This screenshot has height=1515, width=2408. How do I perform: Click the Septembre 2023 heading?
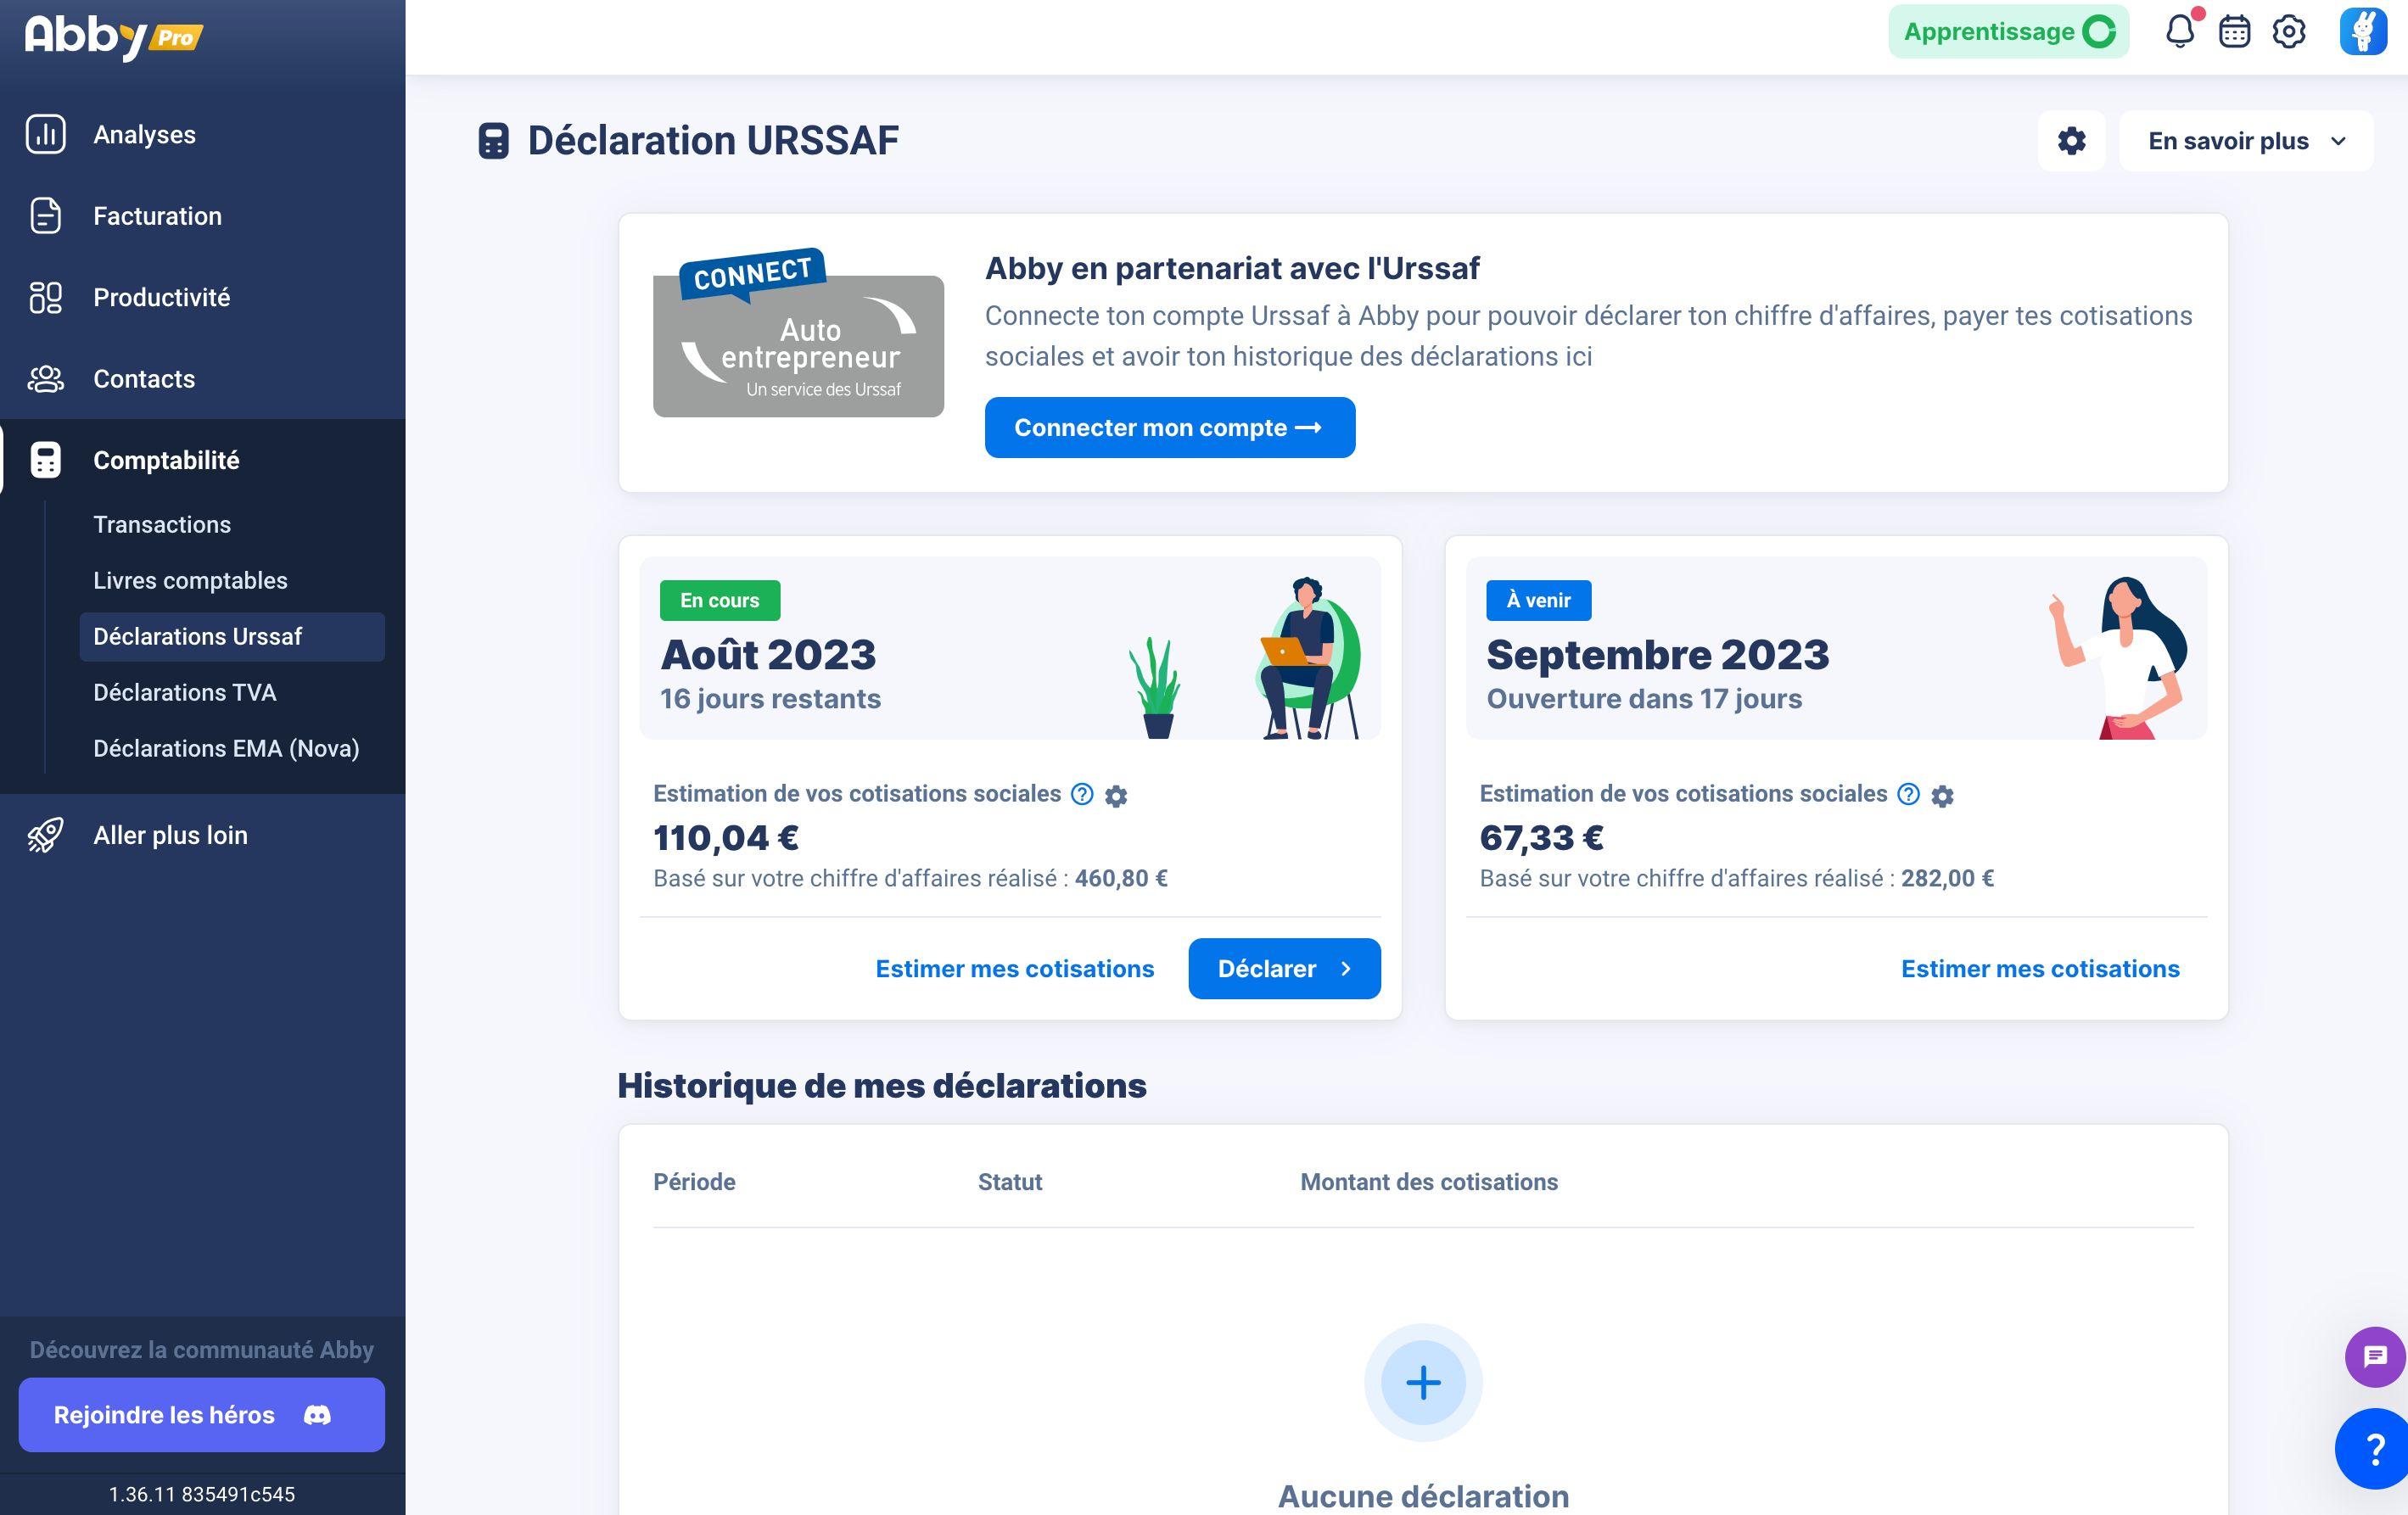(x=1658, y=655)
